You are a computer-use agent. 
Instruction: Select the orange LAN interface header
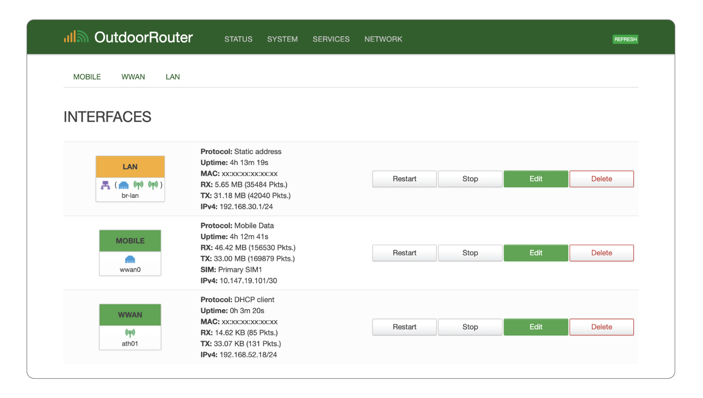130,167
